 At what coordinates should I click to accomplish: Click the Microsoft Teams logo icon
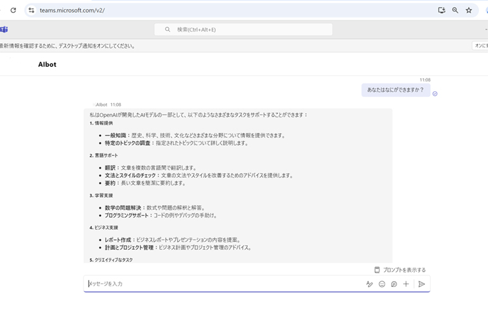coord(4,30)
